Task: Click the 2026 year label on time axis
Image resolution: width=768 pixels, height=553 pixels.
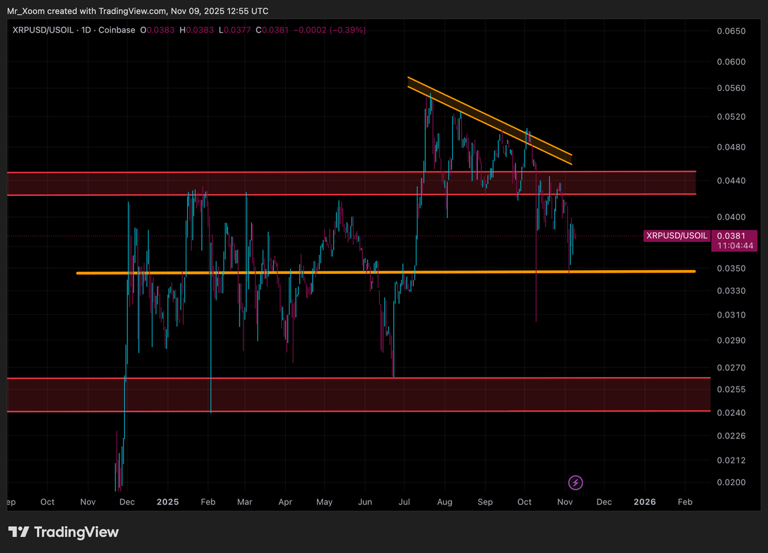Action: point(644,502)
